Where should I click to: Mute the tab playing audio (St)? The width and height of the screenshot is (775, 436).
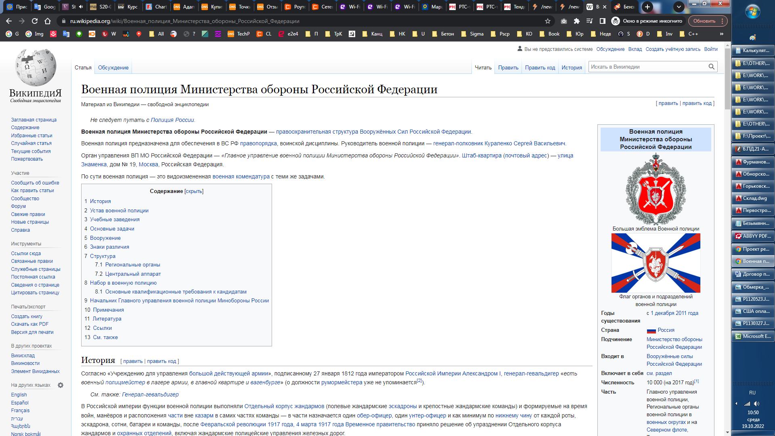(x=81, y=6)
